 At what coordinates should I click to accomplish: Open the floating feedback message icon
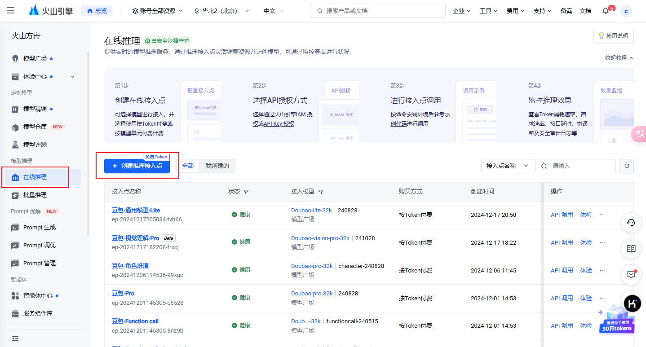[631, 275]
